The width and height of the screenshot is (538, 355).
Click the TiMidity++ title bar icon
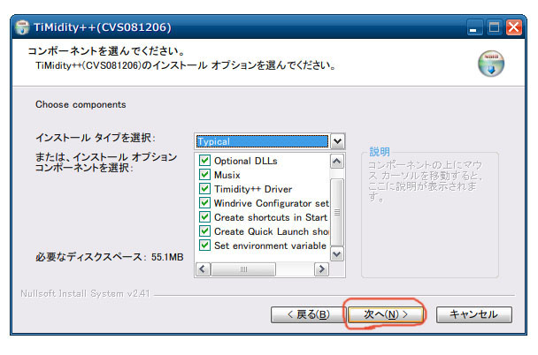coord(22,27)
